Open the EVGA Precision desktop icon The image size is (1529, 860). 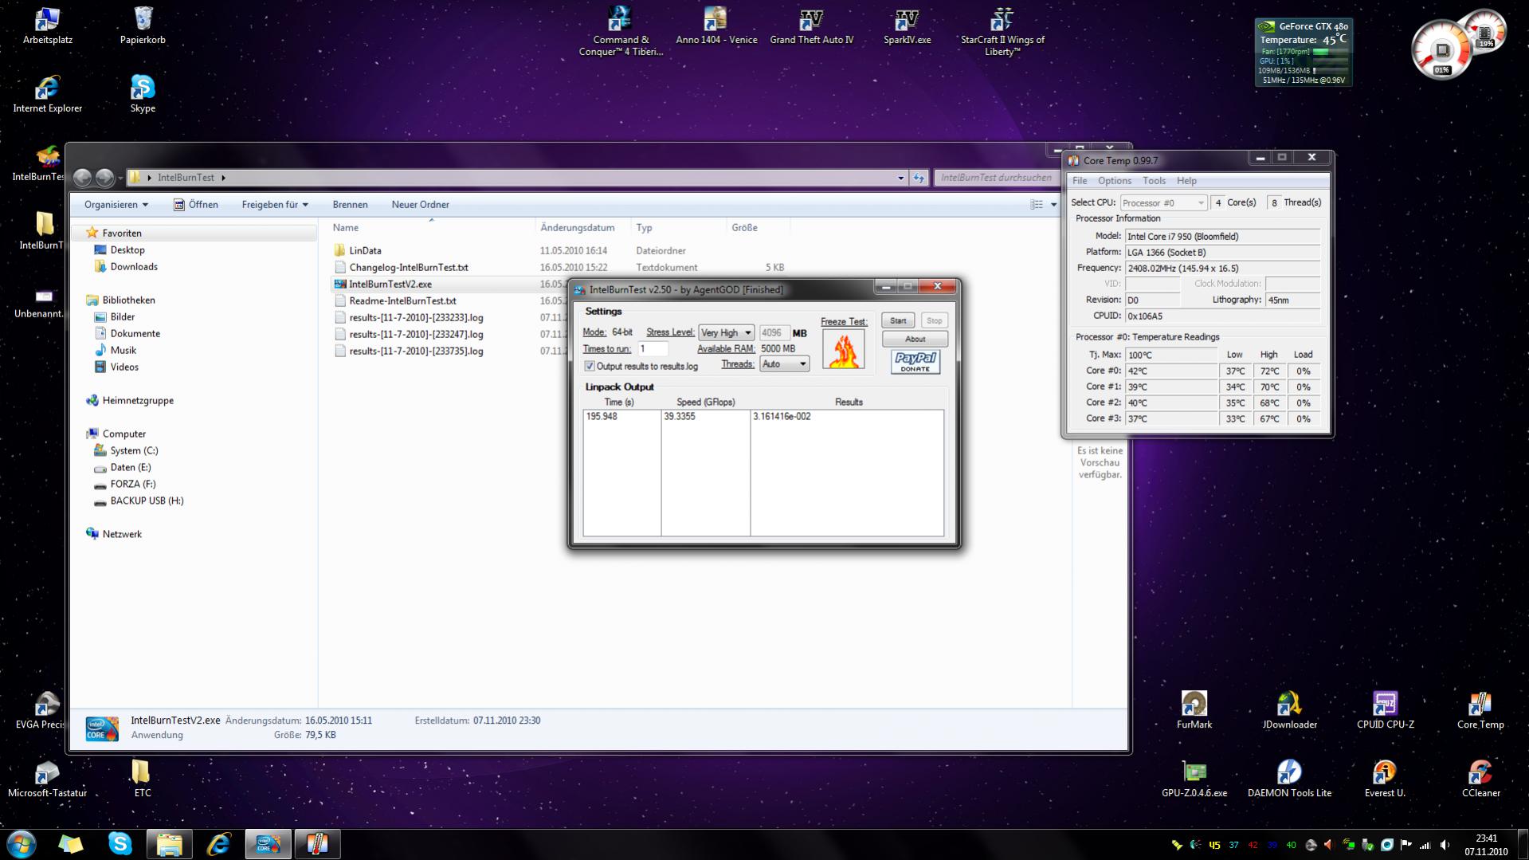coord(40,710)
